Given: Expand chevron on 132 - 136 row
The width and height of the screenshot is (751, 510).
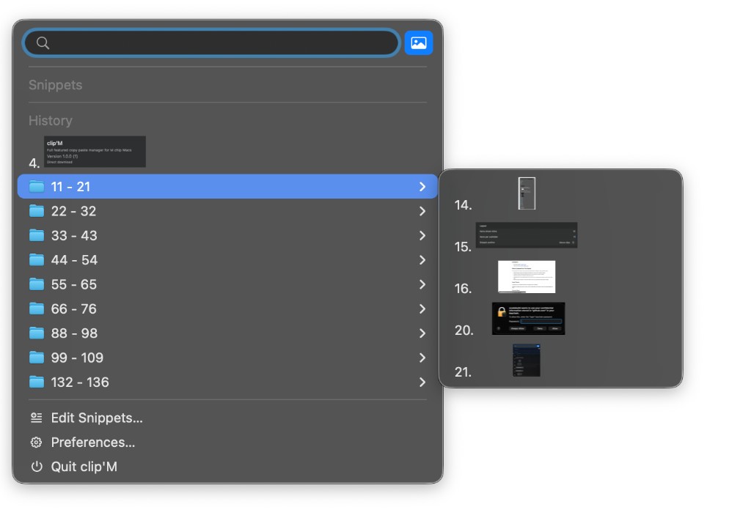Looking at the screenshot, I should pos(422,382).
